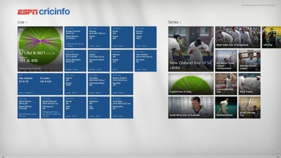Open Rangpur Division vs Dhaka Division match tile
The height and width of the screenshot is (158, 281).
point(75,37)
